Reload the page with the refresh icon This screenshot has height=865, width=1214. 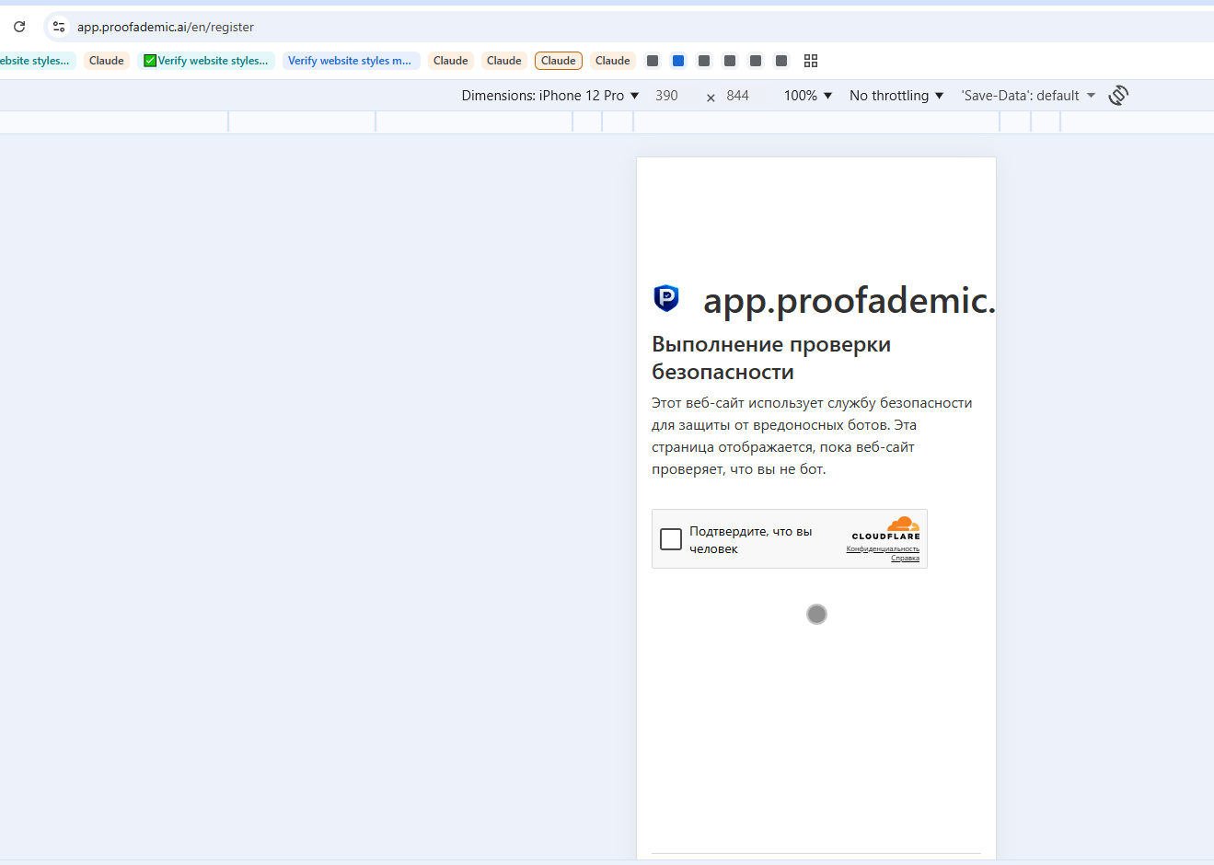coord(19,27)
